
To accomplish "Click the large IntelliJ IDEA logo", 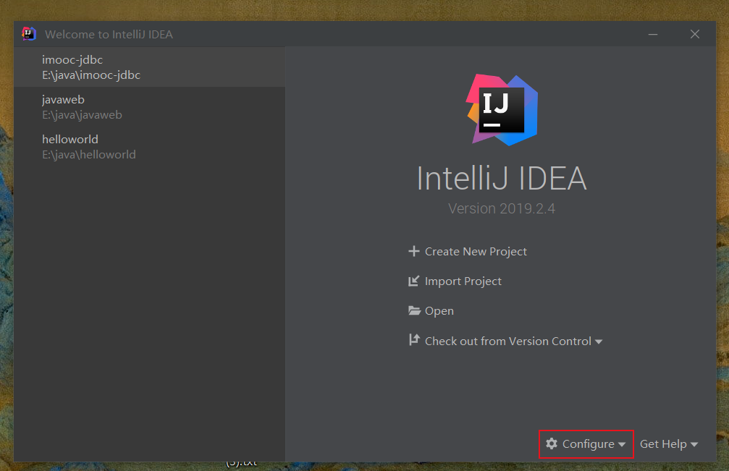I will [502, 110].
